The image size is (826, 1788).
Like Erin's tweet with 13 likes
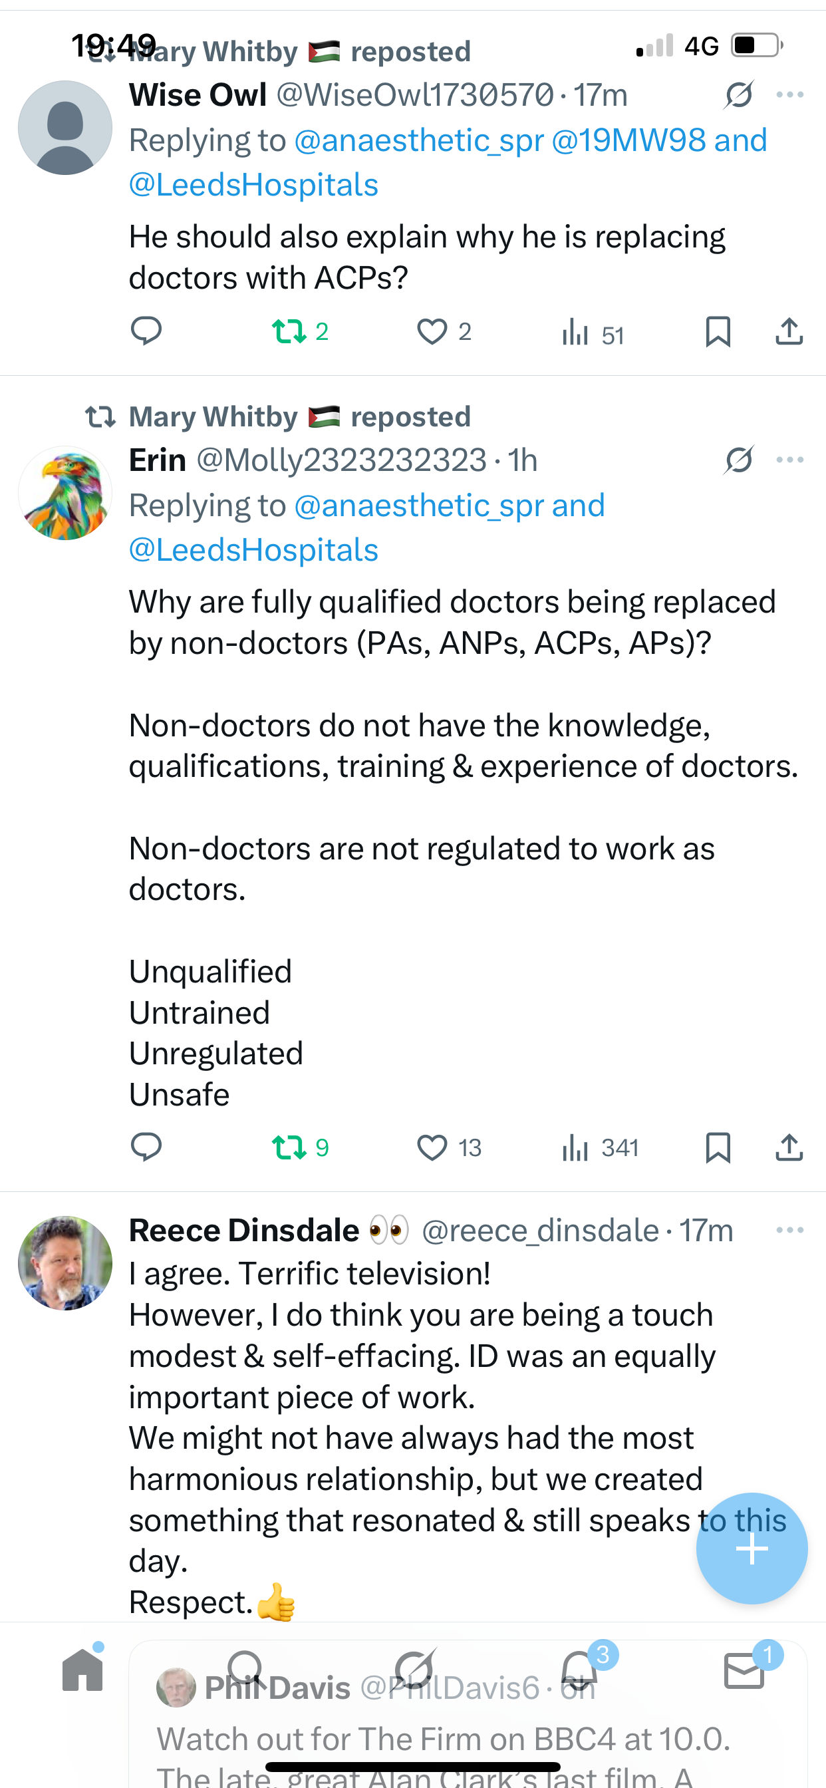click(x=432, y=1147)
